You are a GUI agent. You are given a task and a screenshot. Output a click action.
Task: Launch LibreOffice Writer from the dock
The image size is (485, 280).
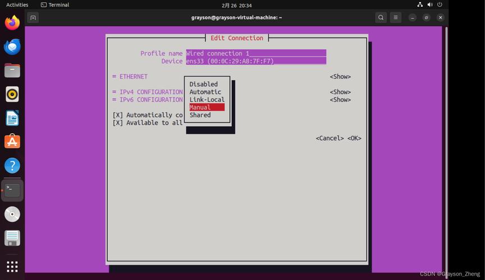(x=12, y=118)
